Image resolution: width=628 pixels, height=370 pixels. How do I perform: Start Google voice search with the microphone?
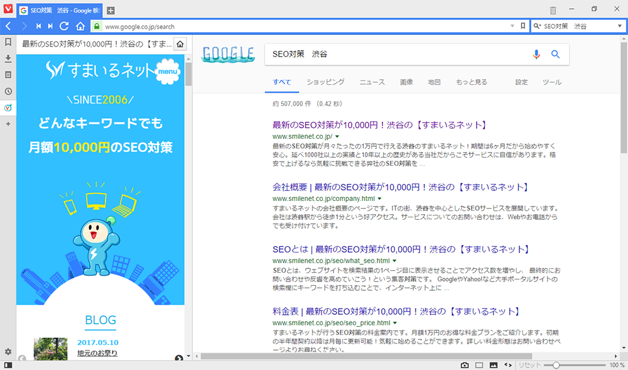click(x=536, y=55)
